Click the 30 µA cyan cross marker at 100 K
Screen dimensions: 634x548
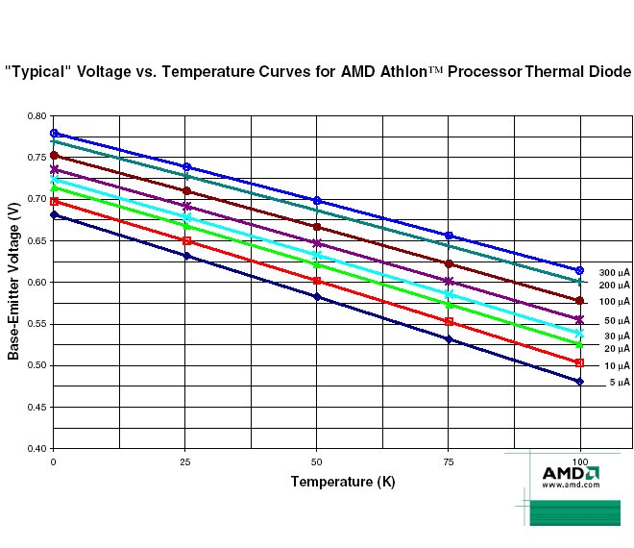579,334
